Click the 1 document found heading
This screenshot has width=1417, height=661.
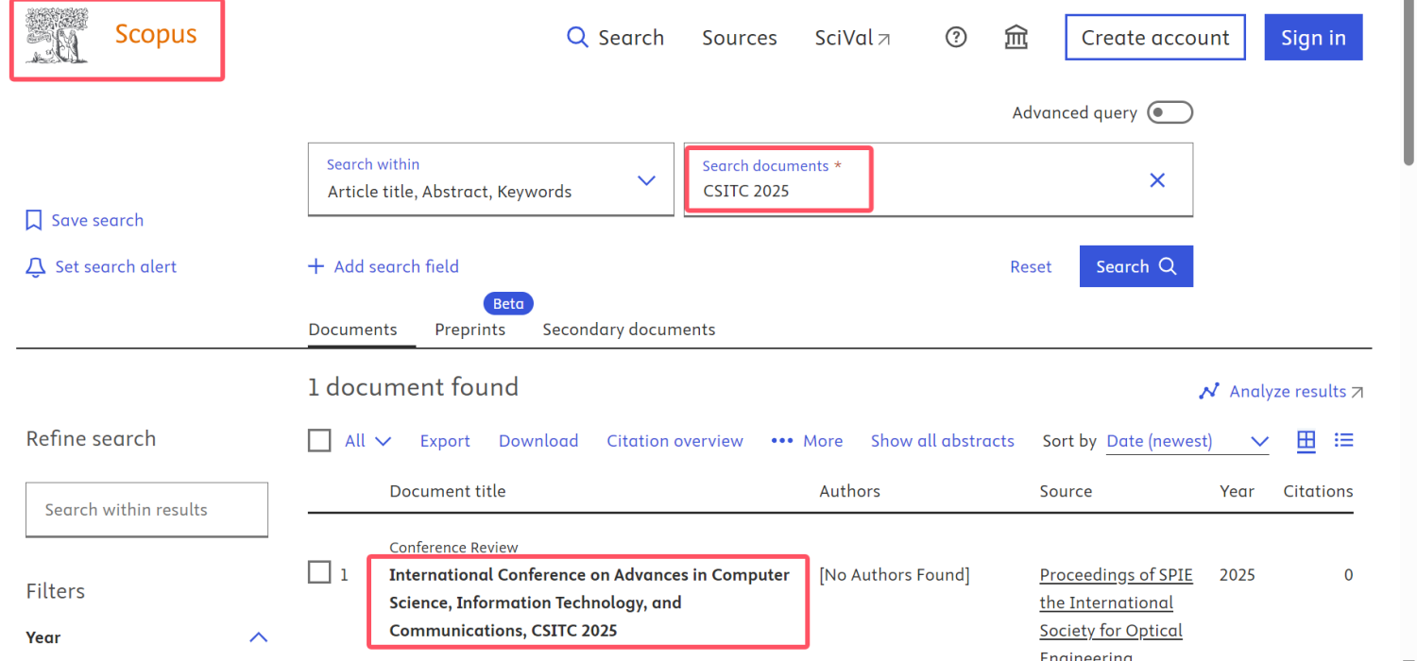[413, 387]
